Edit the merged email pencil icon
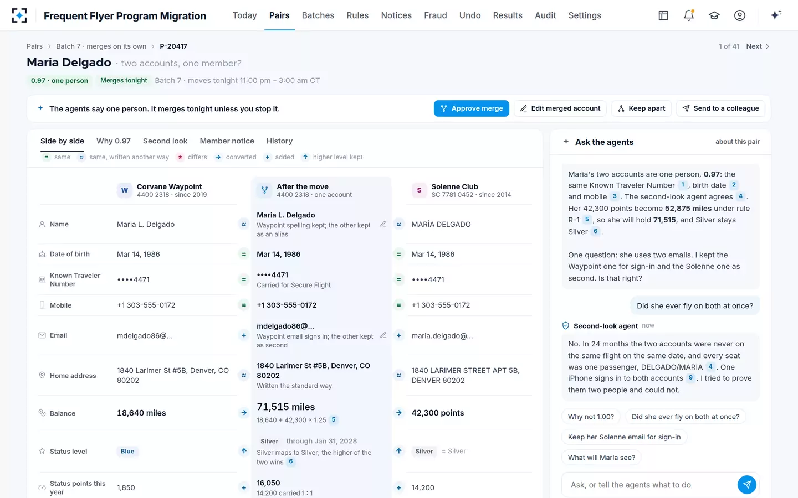Viewport: 798px width, 498px height. (383, 335)
